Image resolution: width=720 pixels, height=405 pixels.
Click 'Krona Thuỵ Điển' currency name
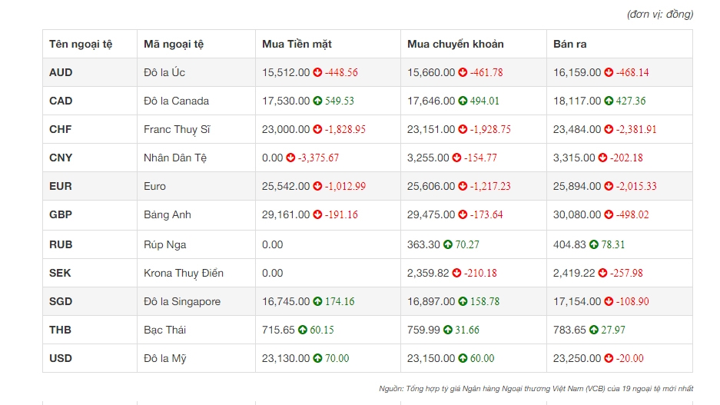pos(184,274)
